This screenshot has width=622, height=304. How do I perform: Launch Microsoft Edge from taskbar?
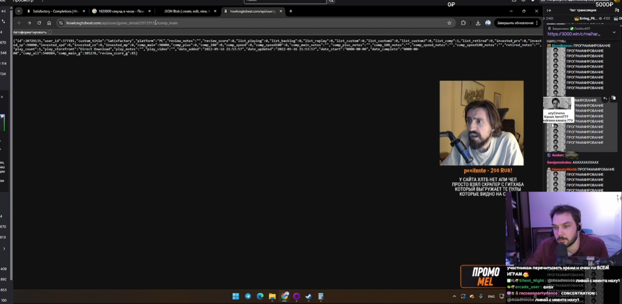(260, 296)
